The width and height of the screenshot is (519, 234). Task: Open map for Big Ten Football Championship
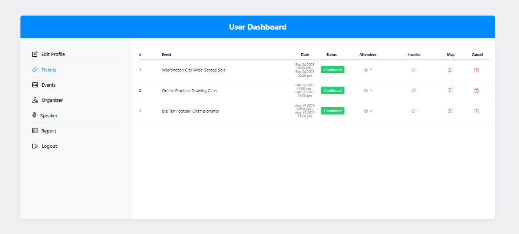[450, 111]
